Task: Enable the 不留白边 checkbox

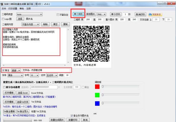Action: (x=58, y=15)
